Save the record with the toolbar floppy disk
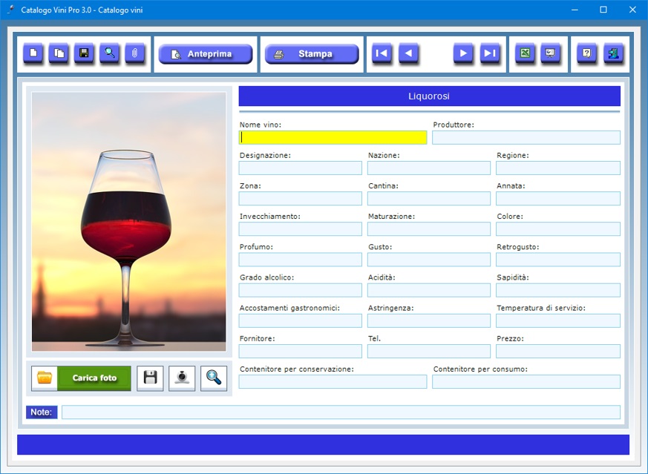648x474 pixels. coord(85,53)
